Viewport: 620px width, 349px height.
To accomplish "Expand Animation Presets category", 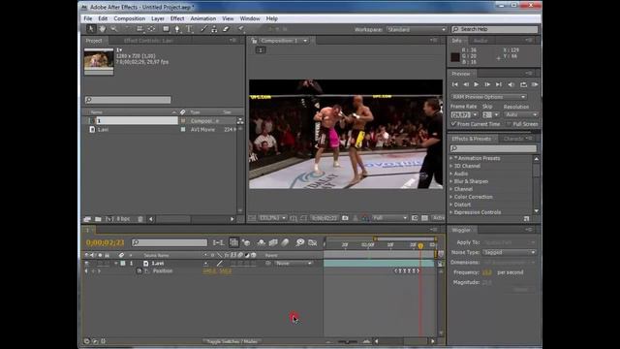I will point(451,158).
